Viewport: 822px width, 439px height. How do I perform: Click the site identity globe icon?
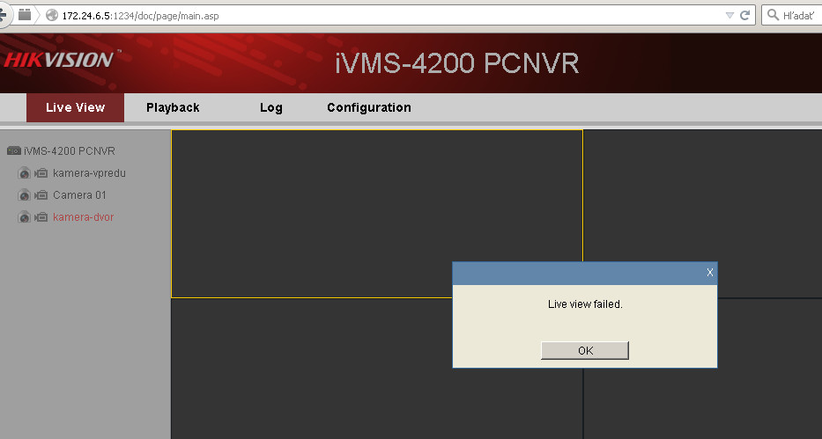coord(51,15)
